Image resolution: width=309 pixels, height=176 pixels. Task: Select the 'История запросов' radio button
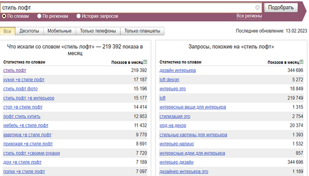point(78,16)
